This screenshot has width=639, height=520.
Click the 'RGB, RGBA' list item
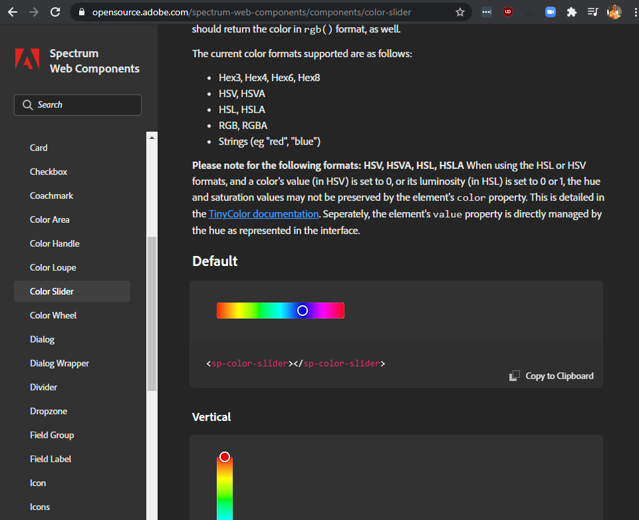[243, 126]
